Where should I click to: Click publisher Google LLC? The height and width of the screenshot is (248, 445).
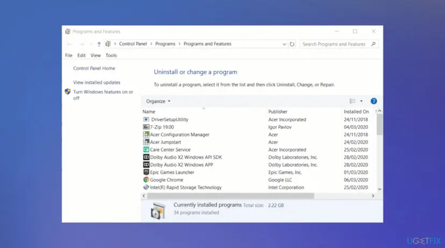tap(280, 180)
